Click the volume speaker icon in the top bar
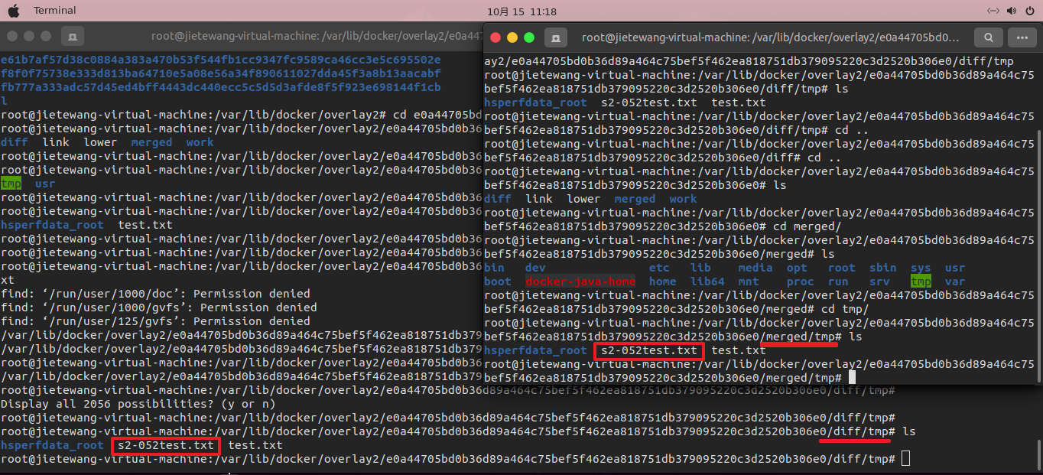The image size is (1043, 475). click(1010, 10)
